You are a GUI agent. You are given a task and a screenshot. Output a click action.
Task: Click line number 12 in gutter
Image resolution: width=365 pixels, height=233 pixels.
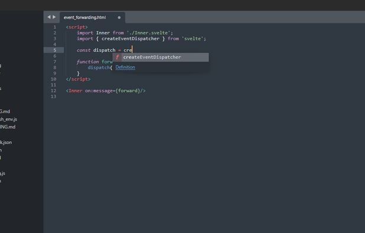tap(53, 90)
